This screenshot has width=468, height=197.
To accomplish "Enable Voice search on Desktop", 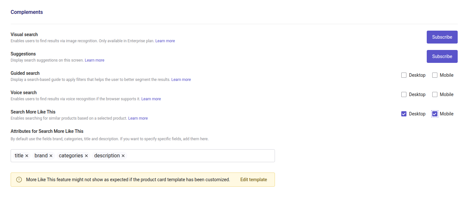I will click(x=404, y=94).
